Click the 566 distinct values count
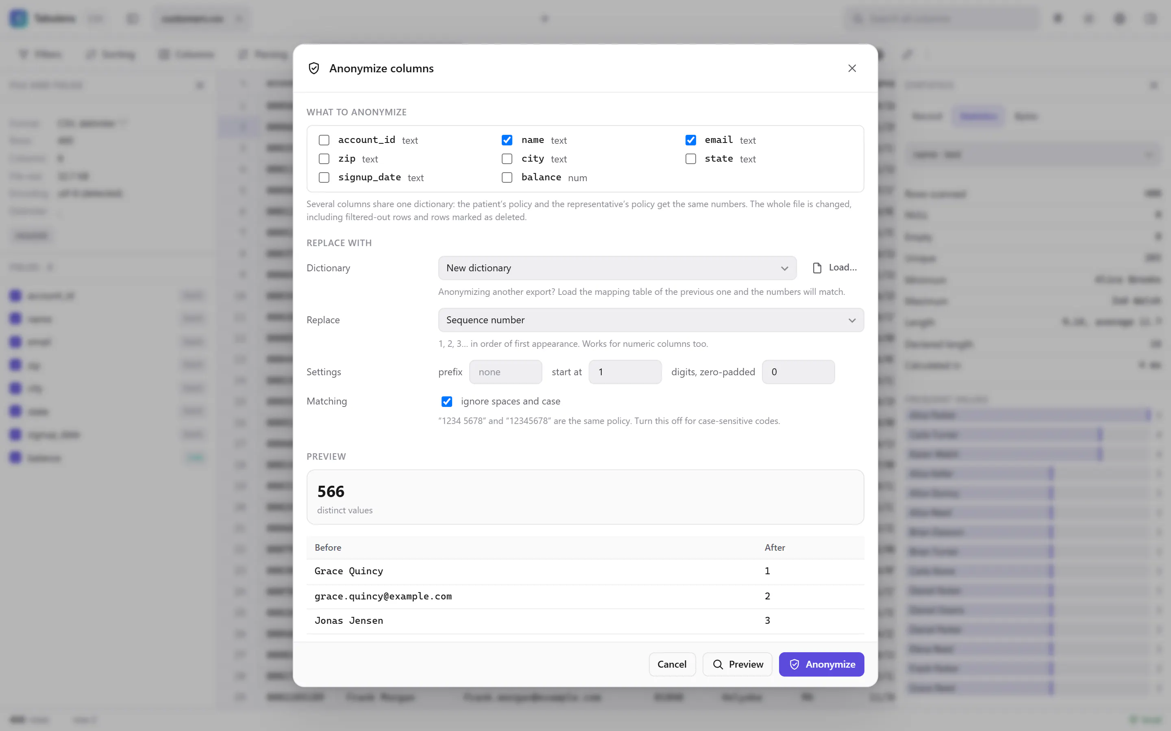This screenshot has width=1171, height=731. (331, 491)
